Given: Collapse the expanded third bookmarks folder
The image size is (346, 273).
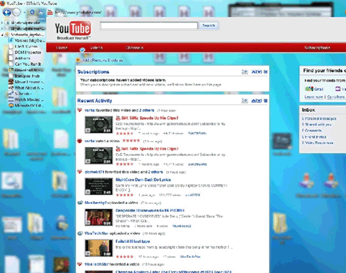Looking at the screenshot, I should [2, 35].
